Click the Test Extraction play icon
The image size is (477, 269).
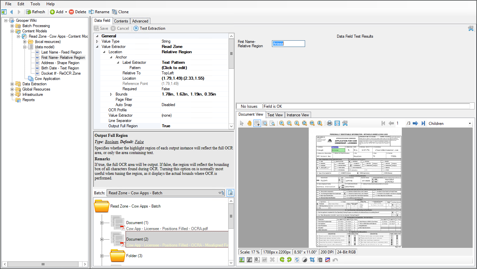point(136,28)
